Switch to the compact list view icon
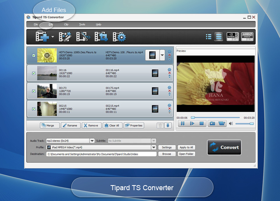Viewport: 280px width, 201px height. pos(208,37)
